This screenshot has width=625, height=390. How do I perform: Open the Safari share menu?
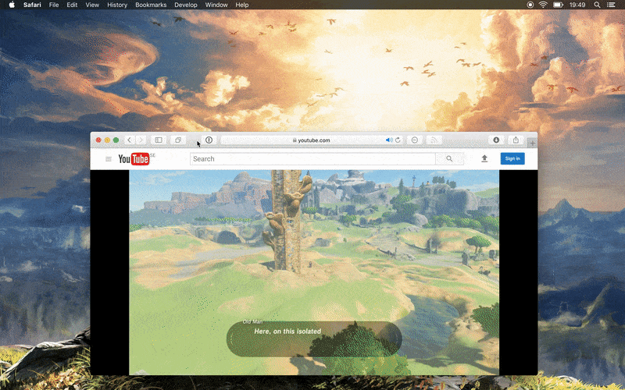click(x=516, y=140)
